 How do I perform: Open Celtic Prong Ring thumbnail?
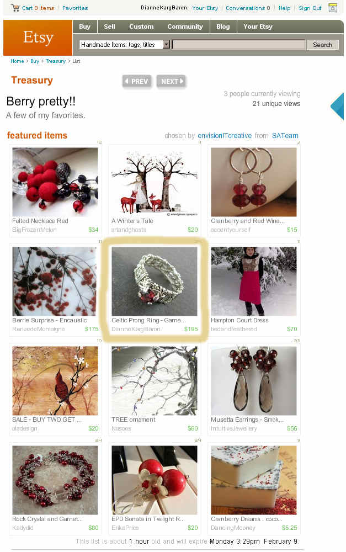155,282
